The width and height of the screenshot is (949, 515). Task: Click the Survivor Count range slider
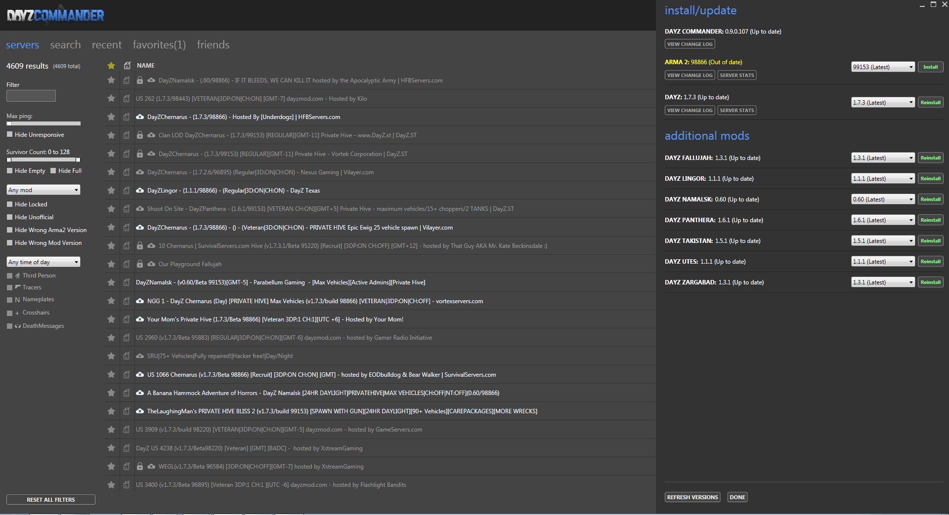pos(43,160)
